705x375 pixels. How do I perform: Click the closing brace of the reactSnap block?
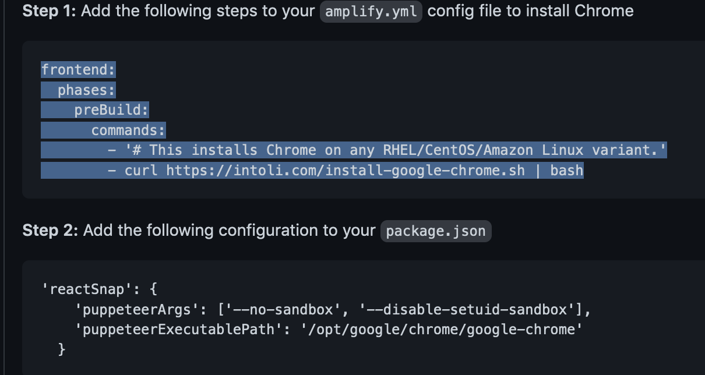coord(62,349)
